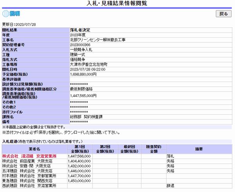
Task: Click the 第2回 金額(税抜) column header
Action: pos(105,149)
